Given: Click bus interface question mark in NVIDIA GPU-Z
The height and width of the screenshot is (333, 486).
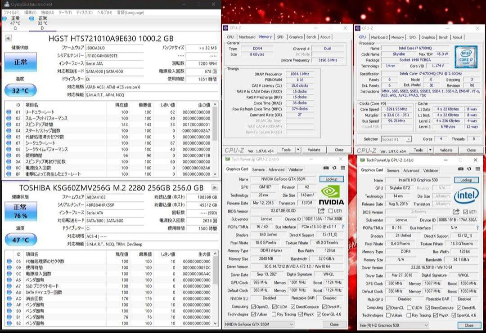Looking at the screenshot, I should [342, 227].
